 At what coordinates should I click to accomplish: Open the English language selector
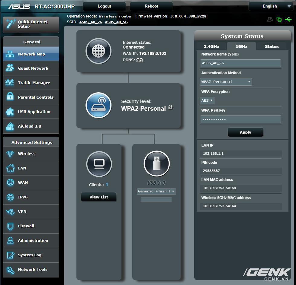(270, 6)
